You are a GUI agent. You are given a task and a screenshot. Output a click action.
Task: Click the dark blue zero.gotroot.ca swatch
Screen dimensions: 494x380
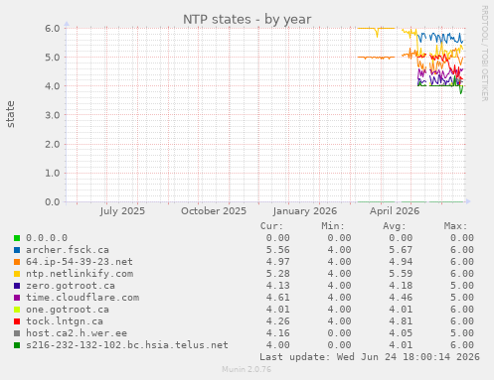(17, 286)
